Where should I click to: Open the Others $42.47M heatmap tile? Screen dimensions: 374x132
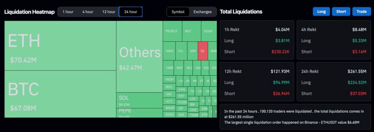[140, 57]
